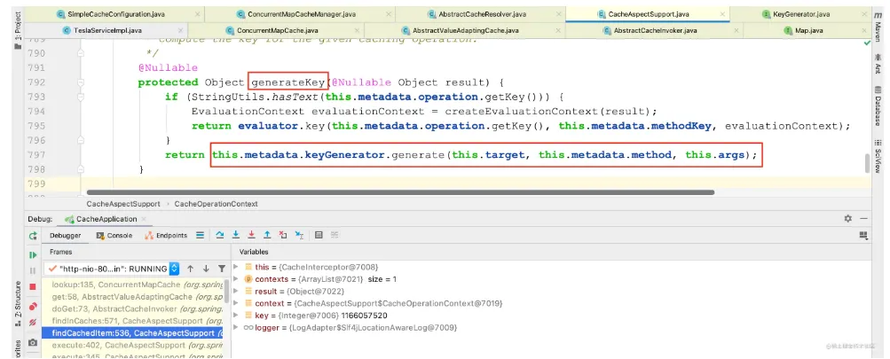Expand the 'key' Integer variable
Image resolution: width=890 pixels, height=359 pixels.
237,316
